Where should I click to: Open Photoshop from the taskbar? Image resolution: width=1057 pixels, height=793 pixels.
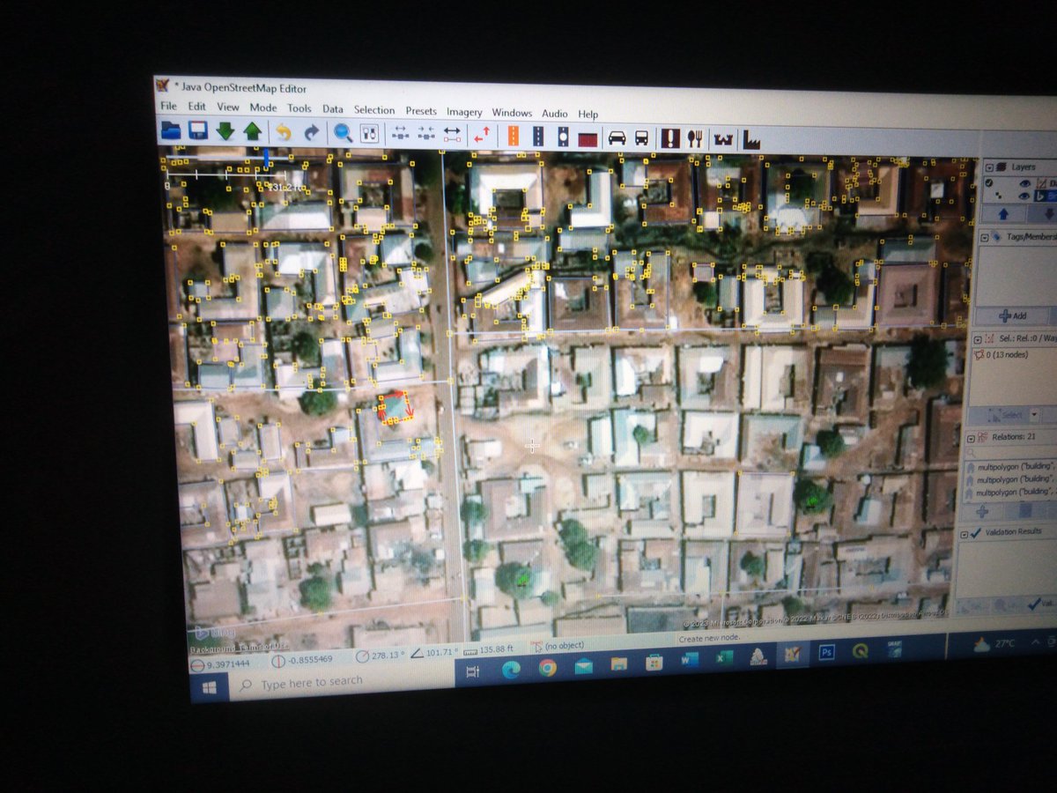click(x=826, y=653)
